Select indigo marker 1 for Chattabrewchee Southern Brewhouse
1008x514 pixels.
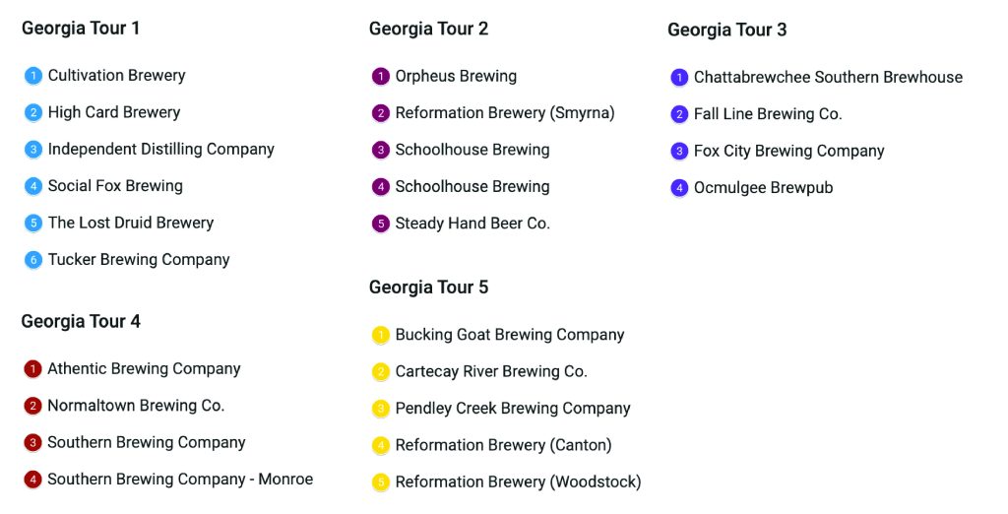point(679,78)
